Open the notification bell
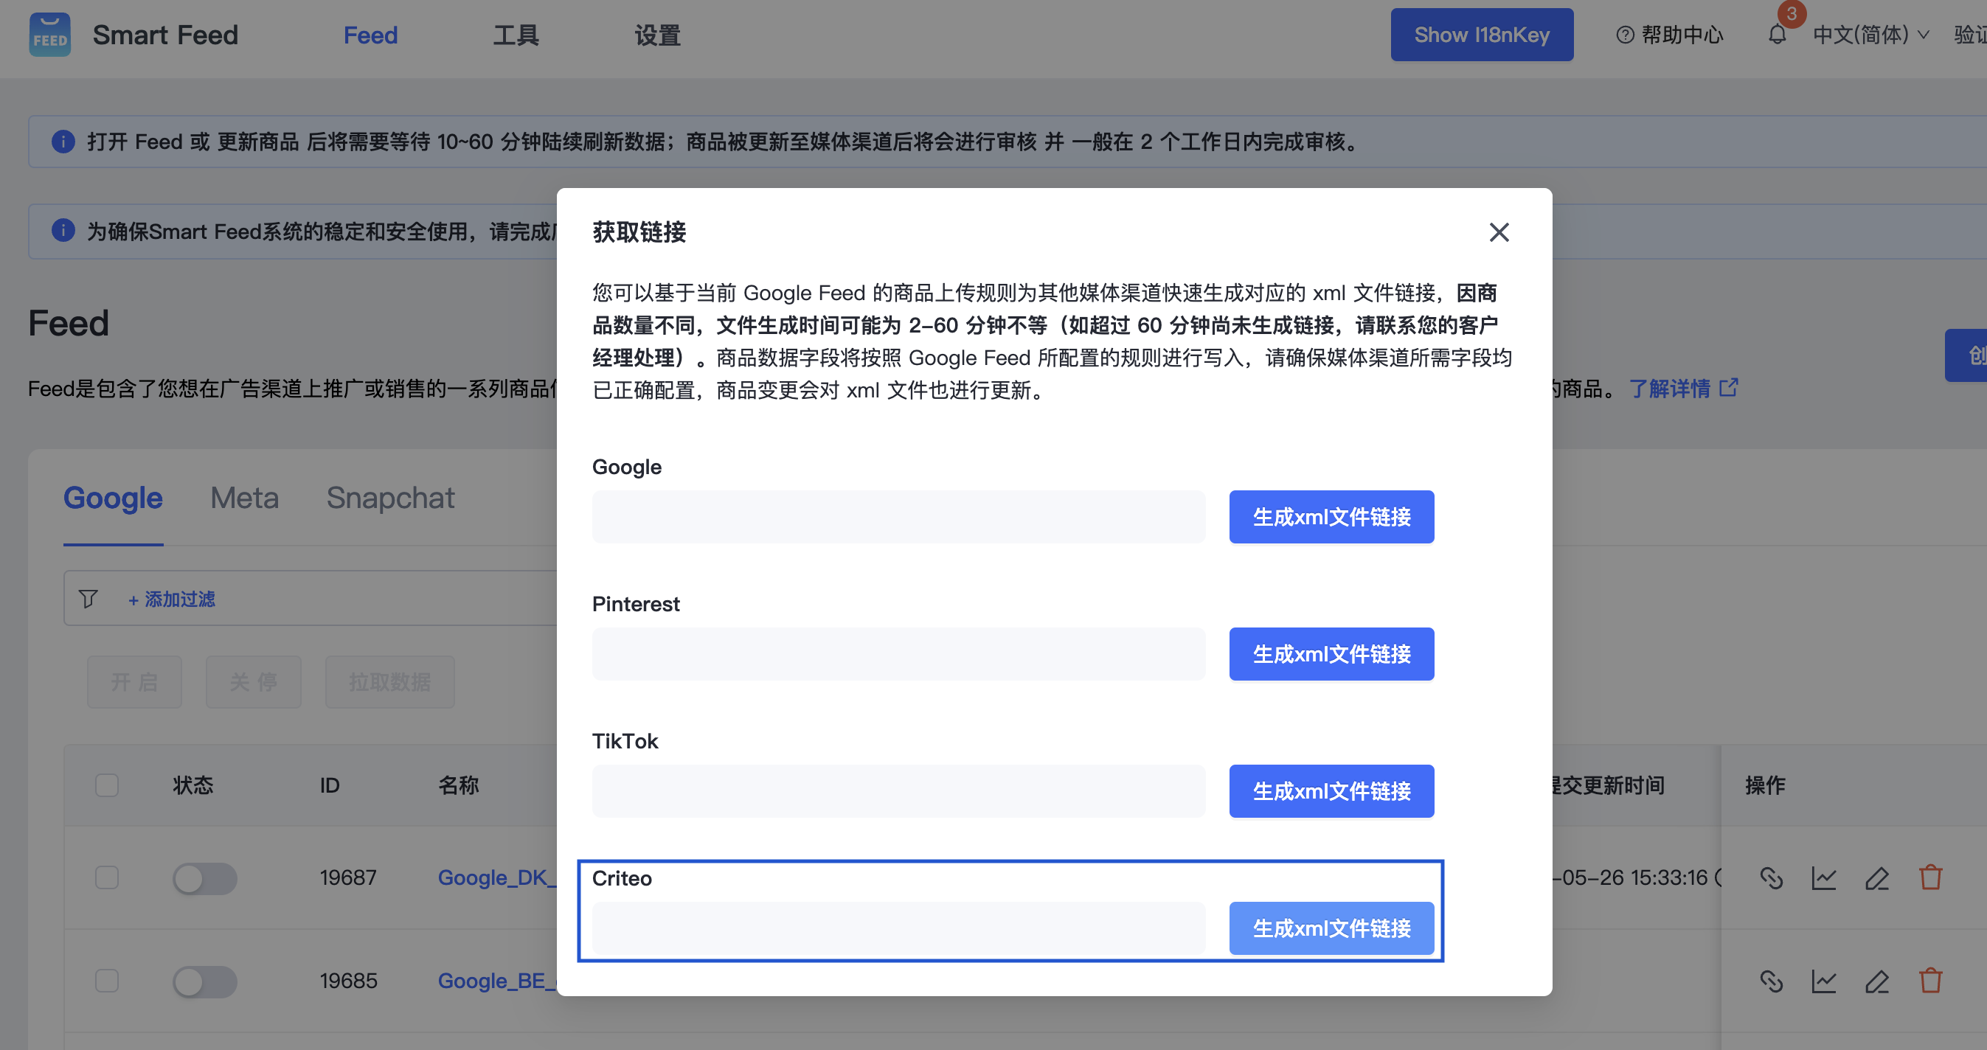Image resolution: width=1987 pixels, height=1050 pixels. 1778,35
